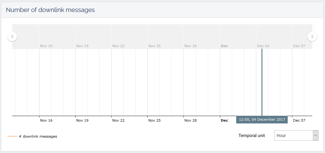Image resolution: width=325 pixels, height=153 pixels.
Task: Click the Dec 07 bottom axis label
Action: tap(299, 120)
